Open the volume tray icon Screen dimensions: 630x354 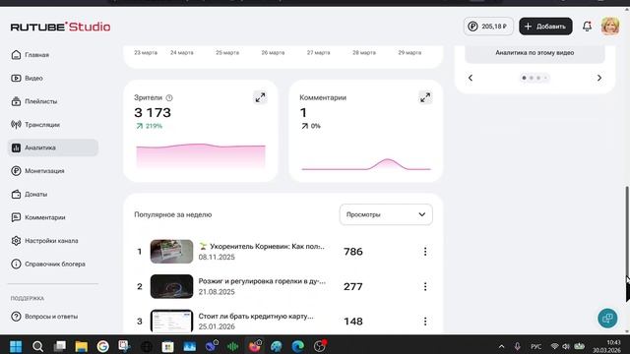[566, 346]
